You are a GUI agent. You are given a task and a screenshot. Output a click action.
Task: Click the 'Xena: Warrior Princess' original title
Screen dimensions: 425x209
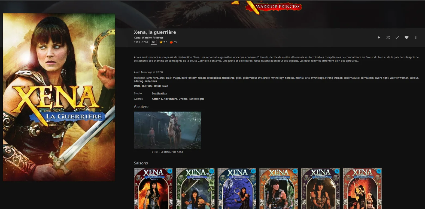[148, 38]
